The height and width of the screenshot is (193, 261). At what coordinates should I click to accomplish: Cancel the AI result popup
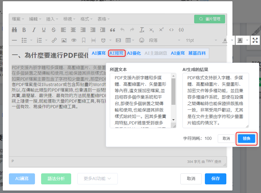(x=226, y=139)
